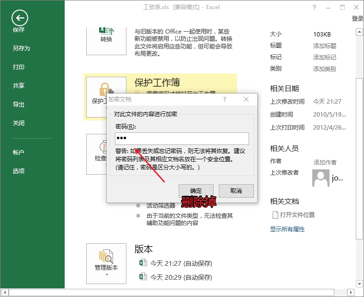Select 导出 in the left sidebar
364x297 pixels.
pyautogui.click(x=19, y=105)
